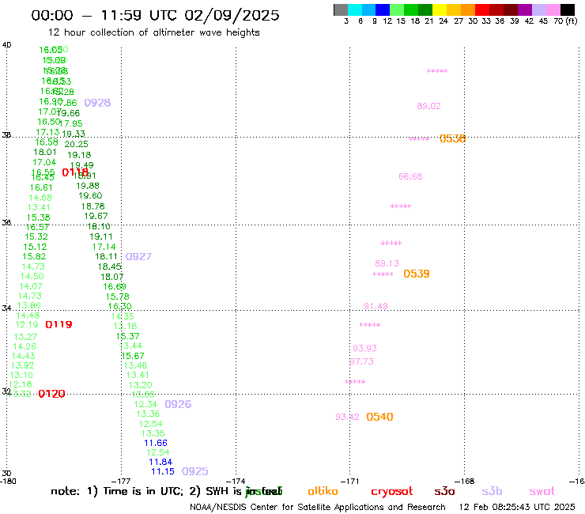Click the wave height value '13.10'
The image size is (585, 514).
pyautogui.click(x=21, y=375)
